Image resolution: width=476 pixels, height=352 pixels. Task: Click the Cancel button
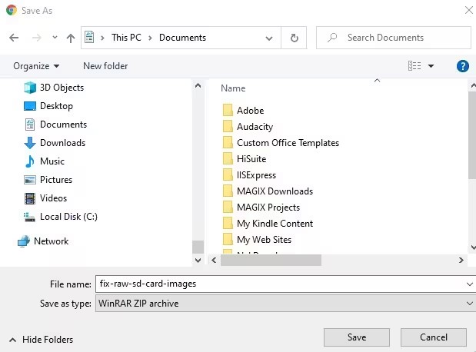click(434, 337)
